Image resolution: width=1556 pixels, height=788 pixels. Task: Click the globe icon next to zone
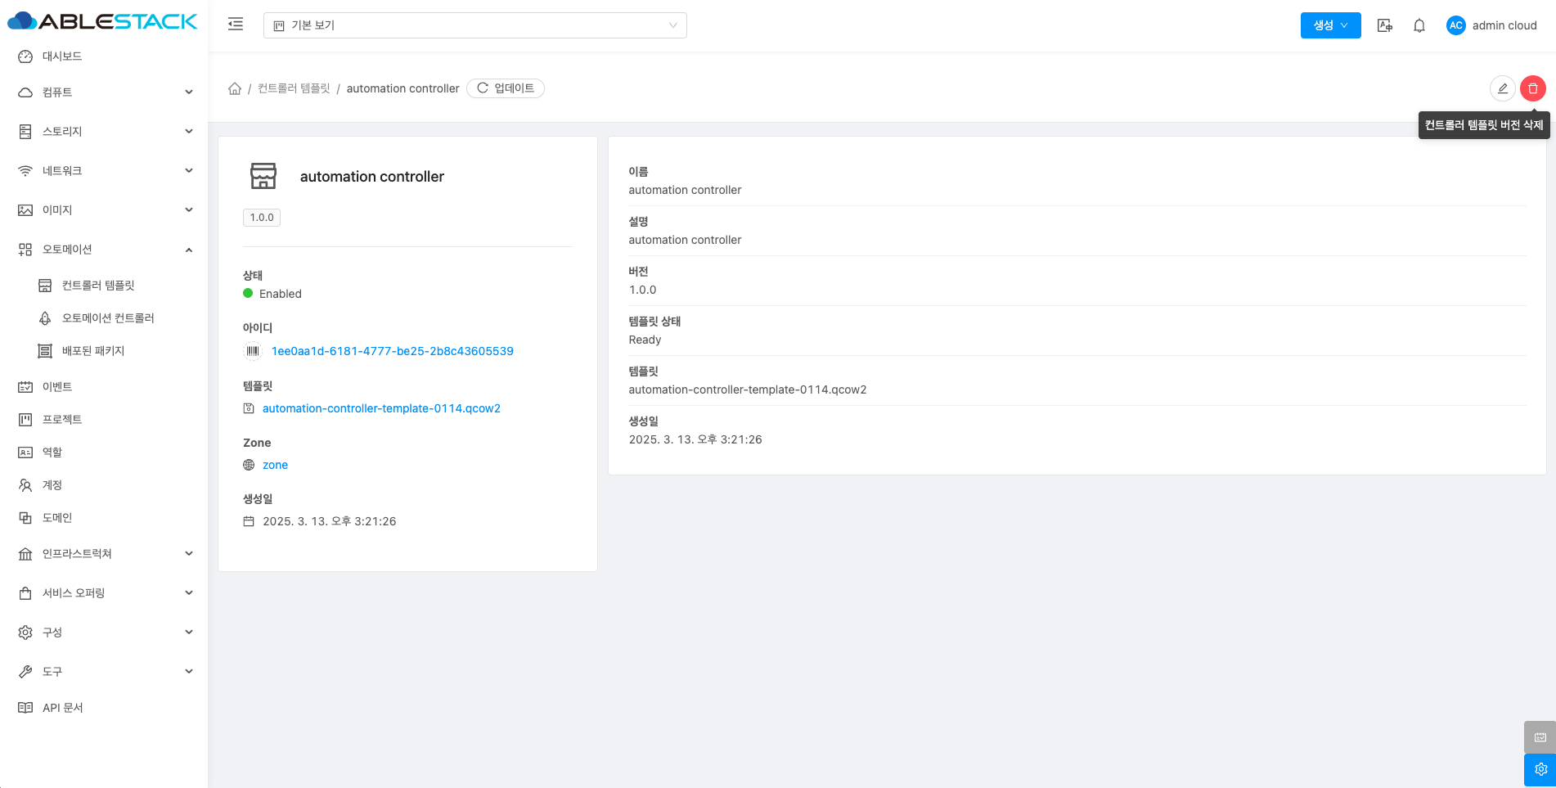(x=249, y=465)
